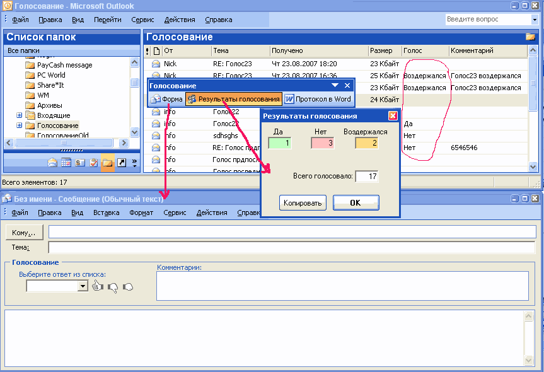Open the Формат menu in the message window
This screenshot has height=372, width=544.
pyautogui.click(x=141, y=212)
